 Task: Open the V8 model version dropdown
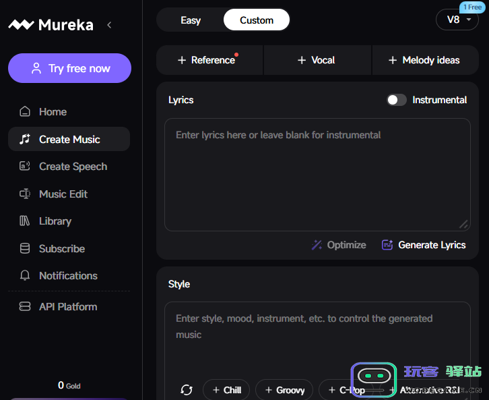point(458,20)
